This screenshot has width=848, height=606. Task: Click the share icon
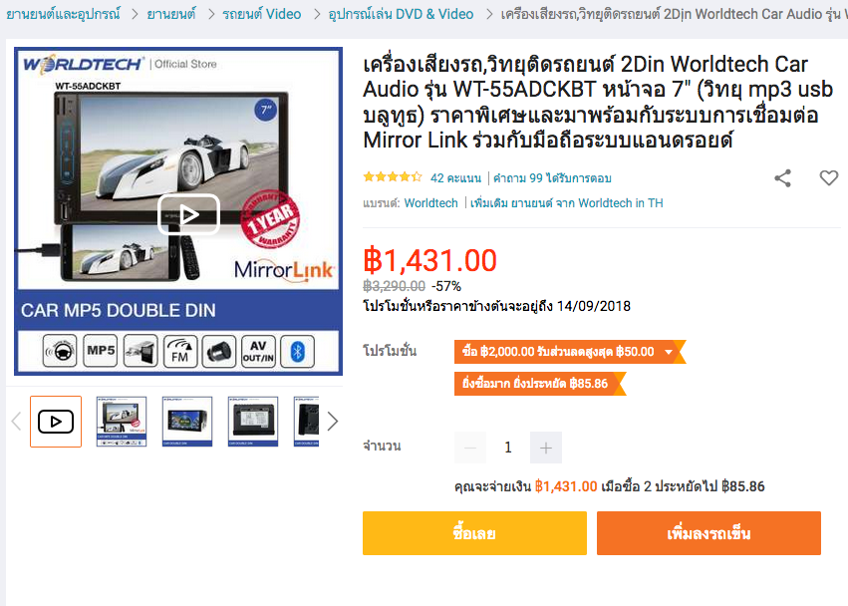point(782,178)
